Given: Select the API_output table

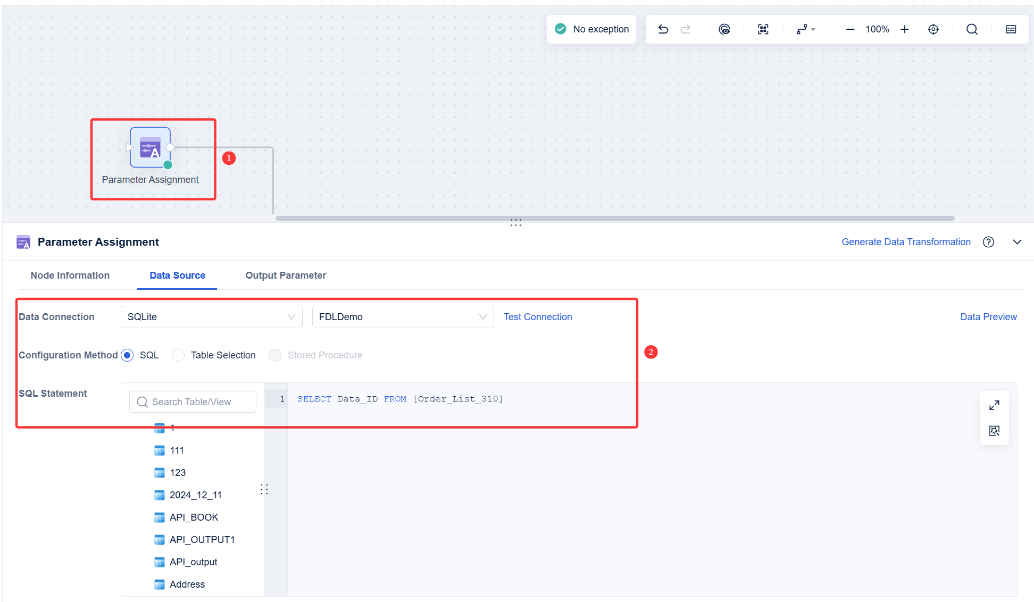Looking at the screenshot, I should [193, 562].
